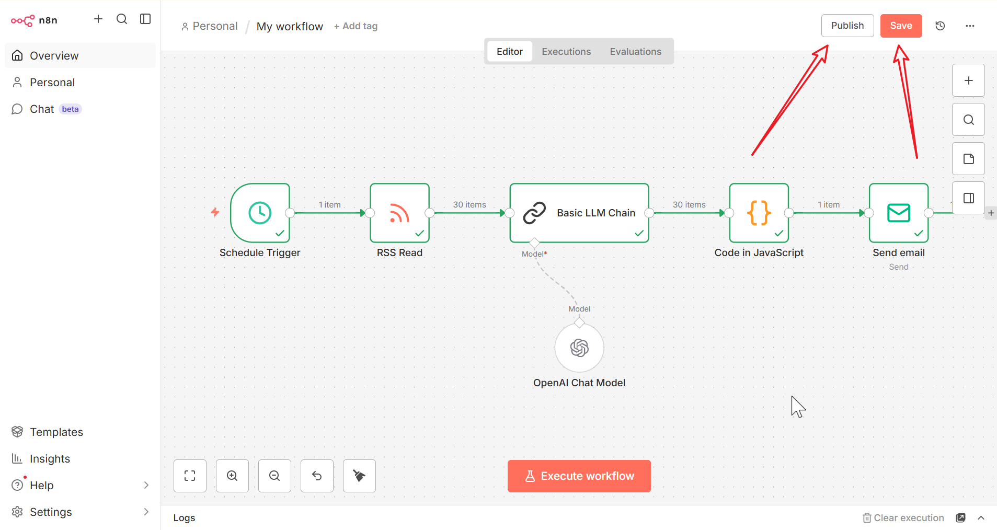The height and width of the screenshot is (530, 997).
Task: Expand the Logs panel chevron
Action: [981, 517]
